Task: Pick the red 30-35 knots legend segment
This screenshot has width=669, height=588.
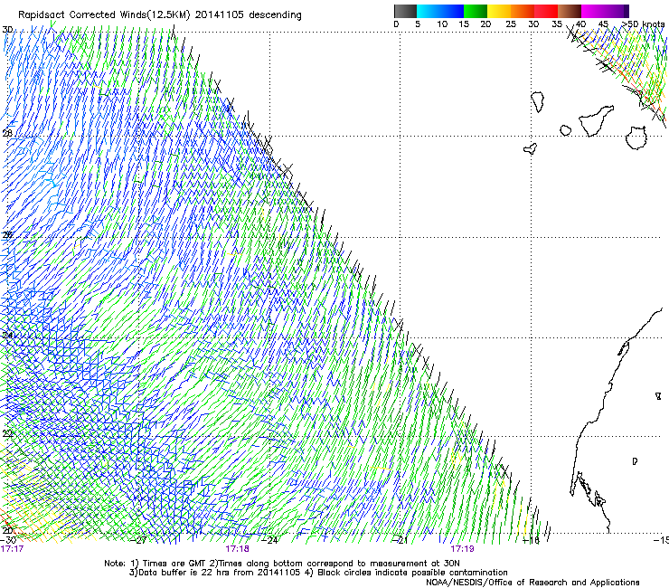Action: point(546,11)
